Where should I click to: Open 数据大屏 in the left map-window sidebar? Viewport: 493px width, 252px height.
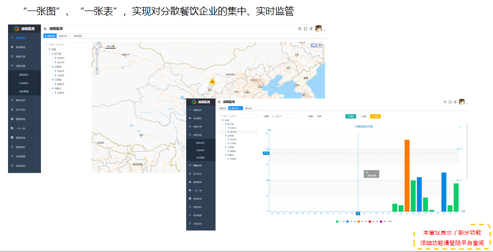pyautogui.click(x=20, y=56)
